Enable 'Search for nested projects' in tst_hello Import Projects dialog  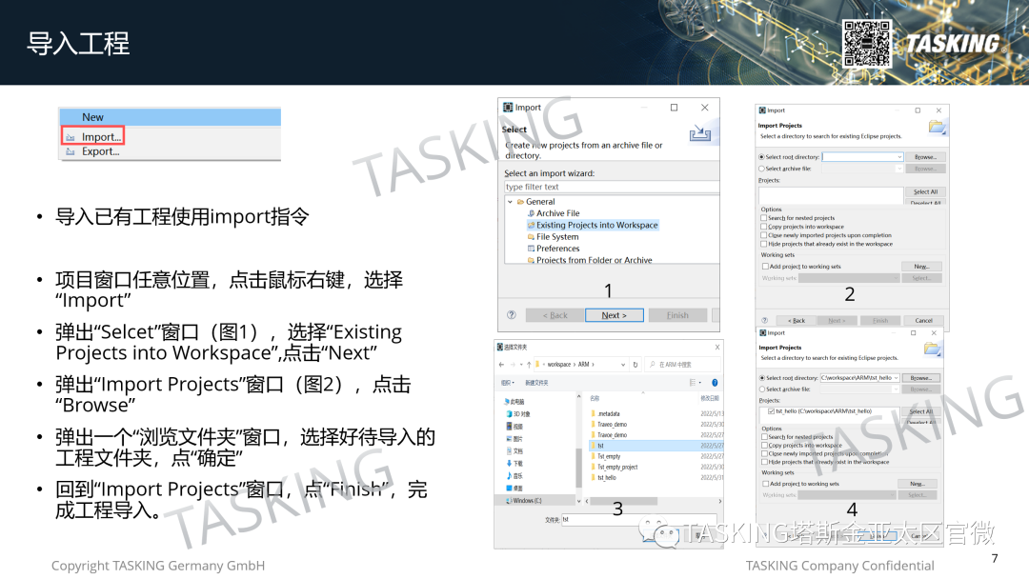tap(764, 437)
